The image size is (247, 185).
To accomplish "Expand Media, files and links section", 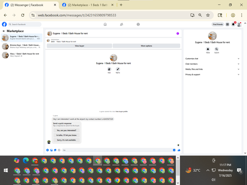I will click(212, 69).
